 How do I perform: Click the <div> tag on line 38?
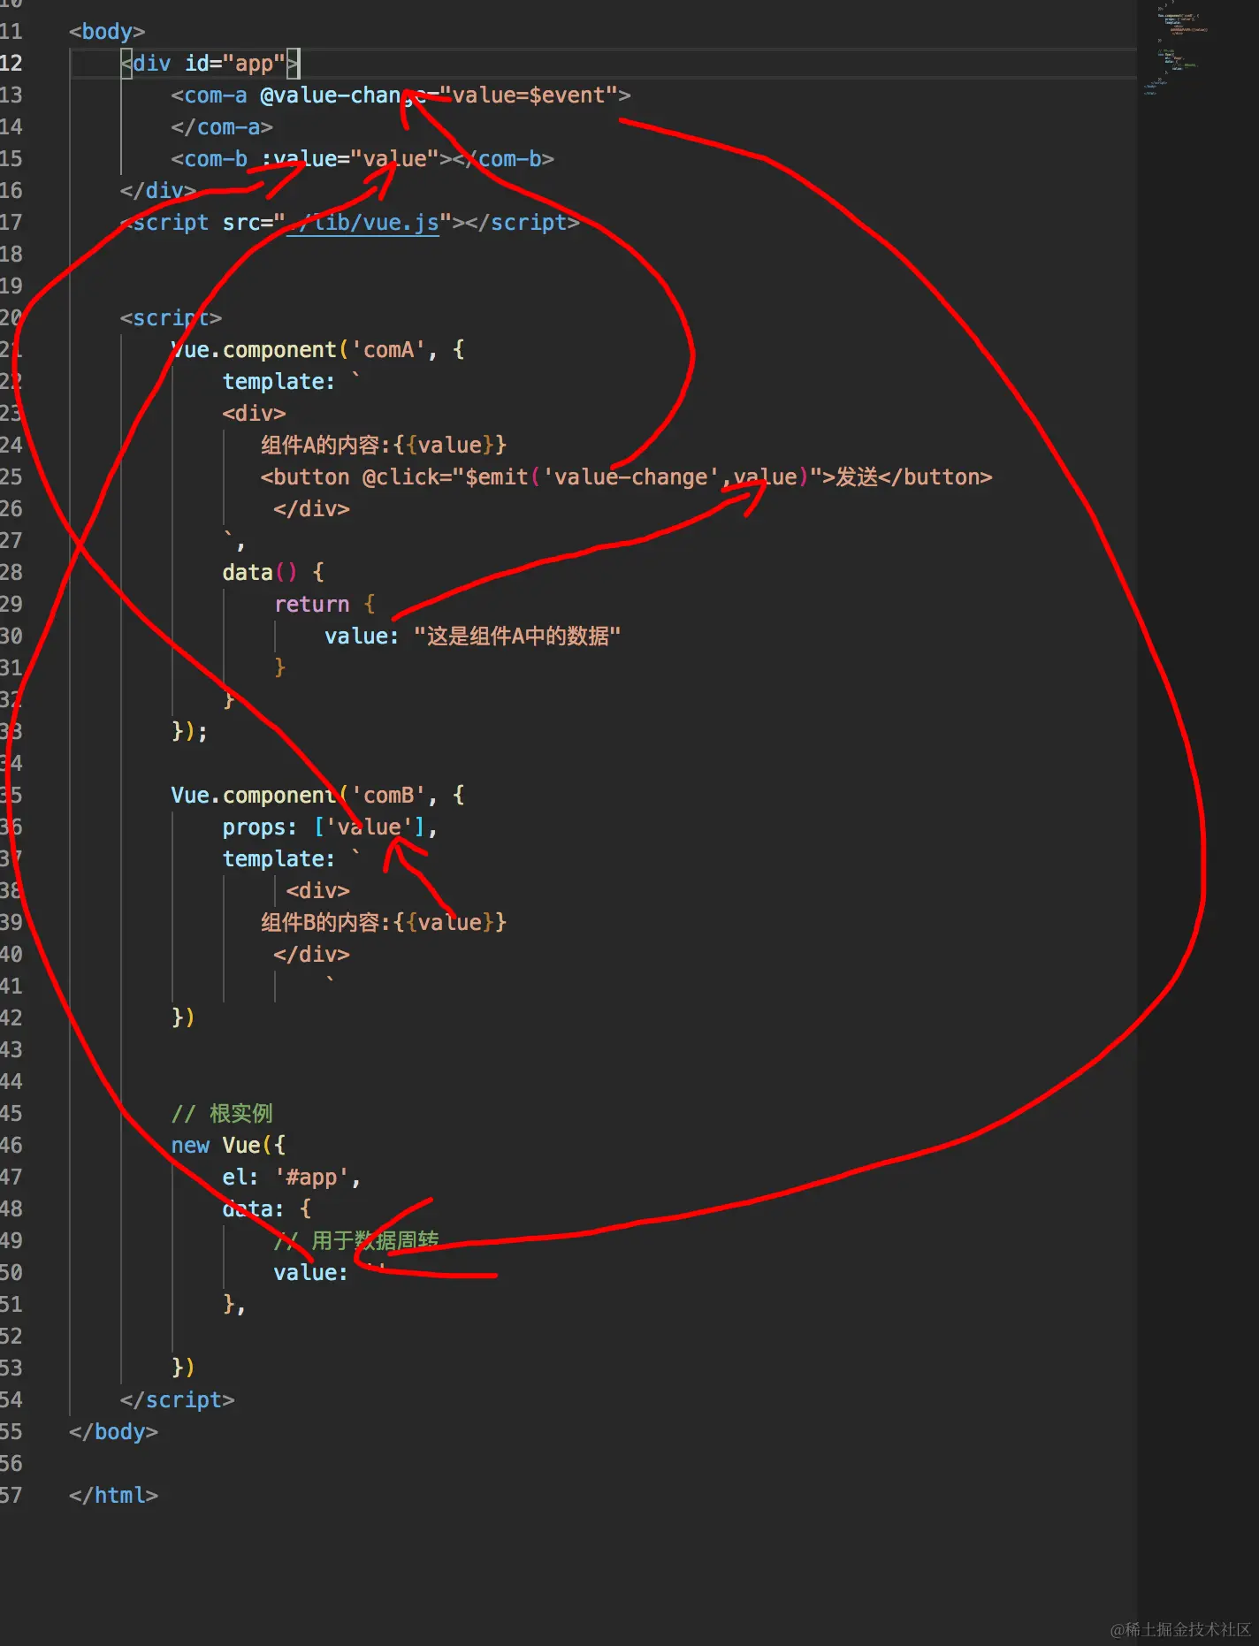coord(318,891)
